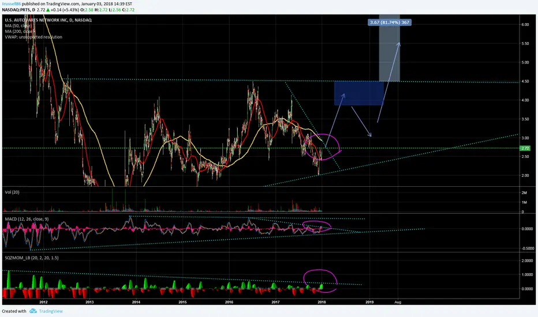Click the 5.00 price axis label

pos(525,63)
